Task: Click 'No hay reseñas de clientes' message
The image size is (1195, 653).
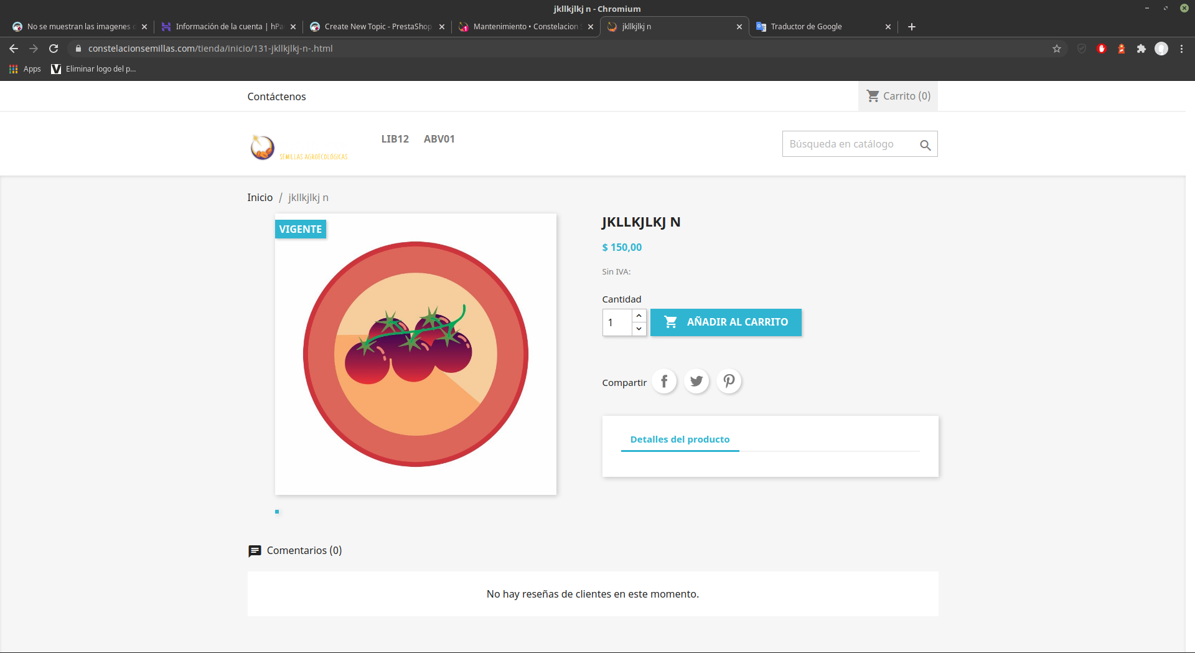Action: (593, 594)
